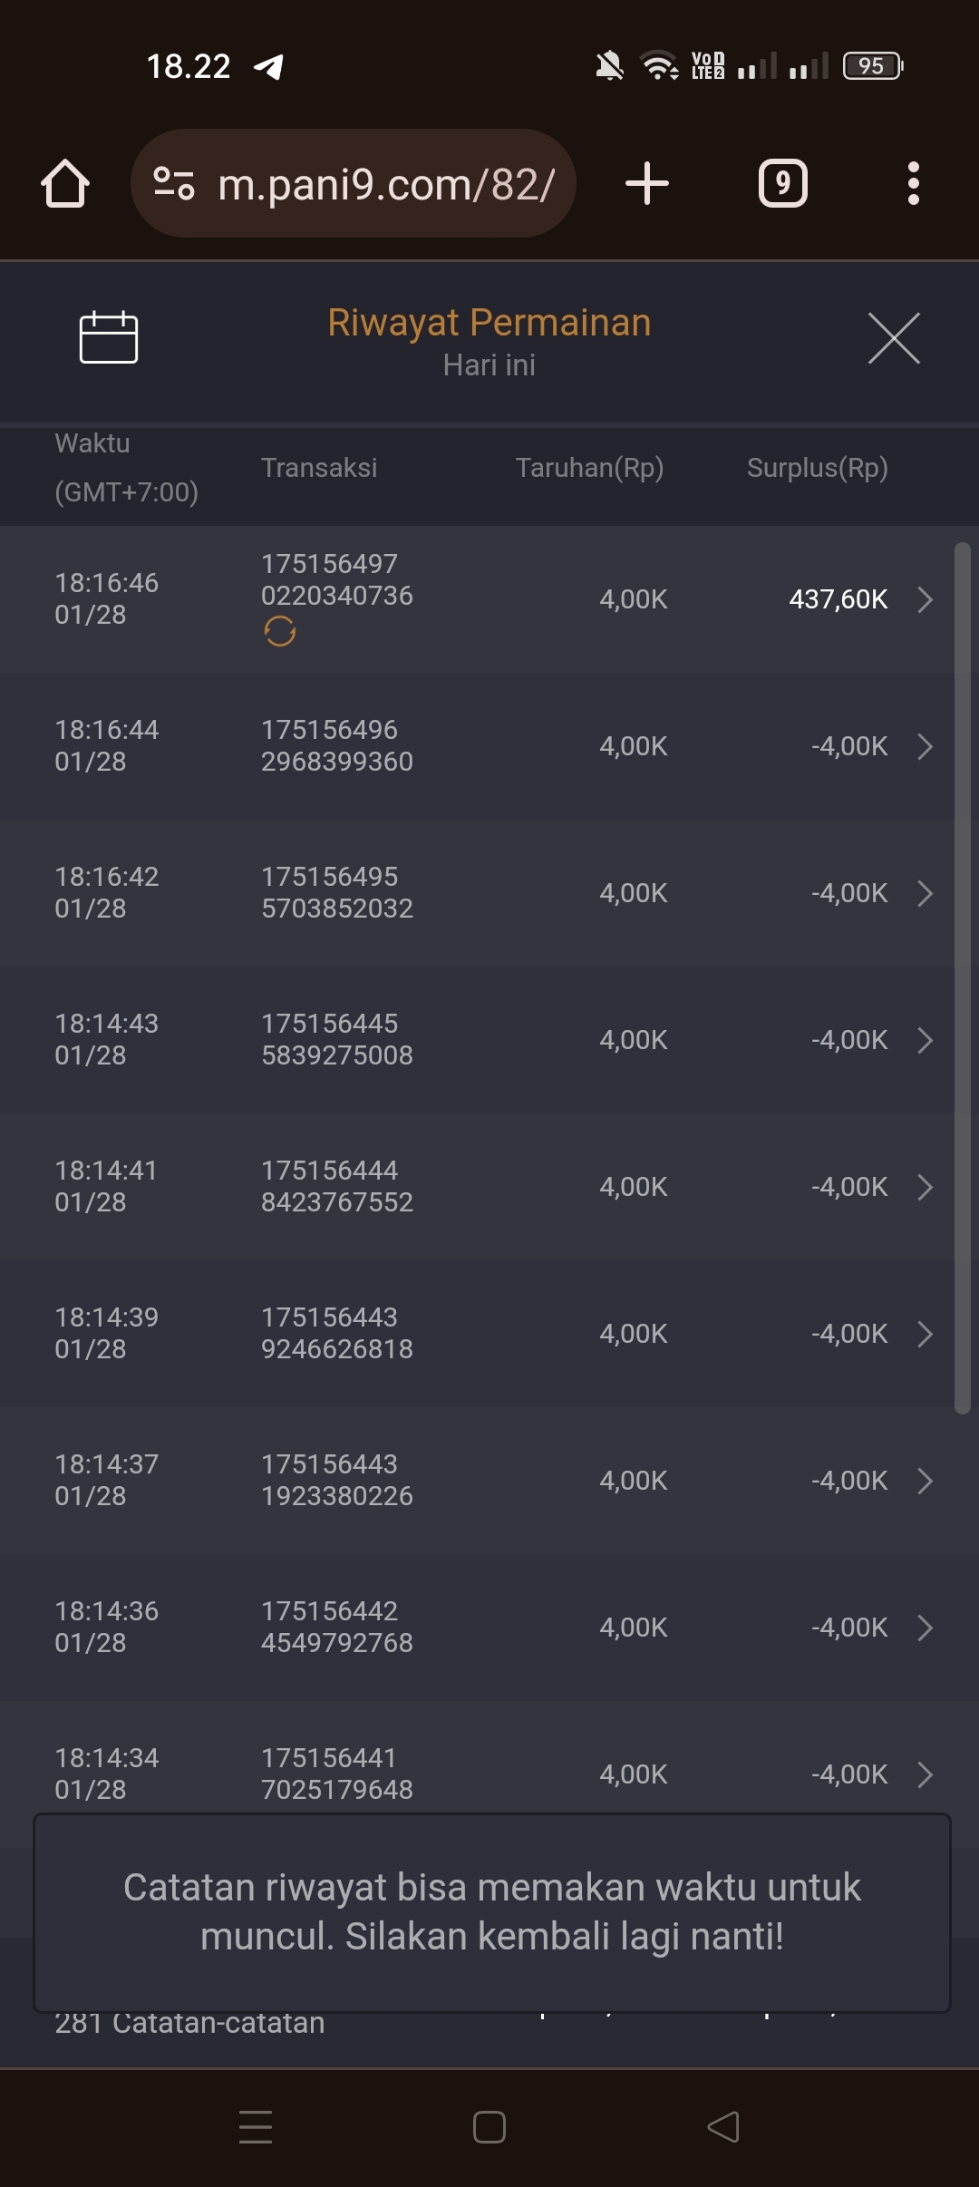Tap the m.pani9.com address bar
Image resolution: width=979 pixels, height=2187 pixels.
386,184
